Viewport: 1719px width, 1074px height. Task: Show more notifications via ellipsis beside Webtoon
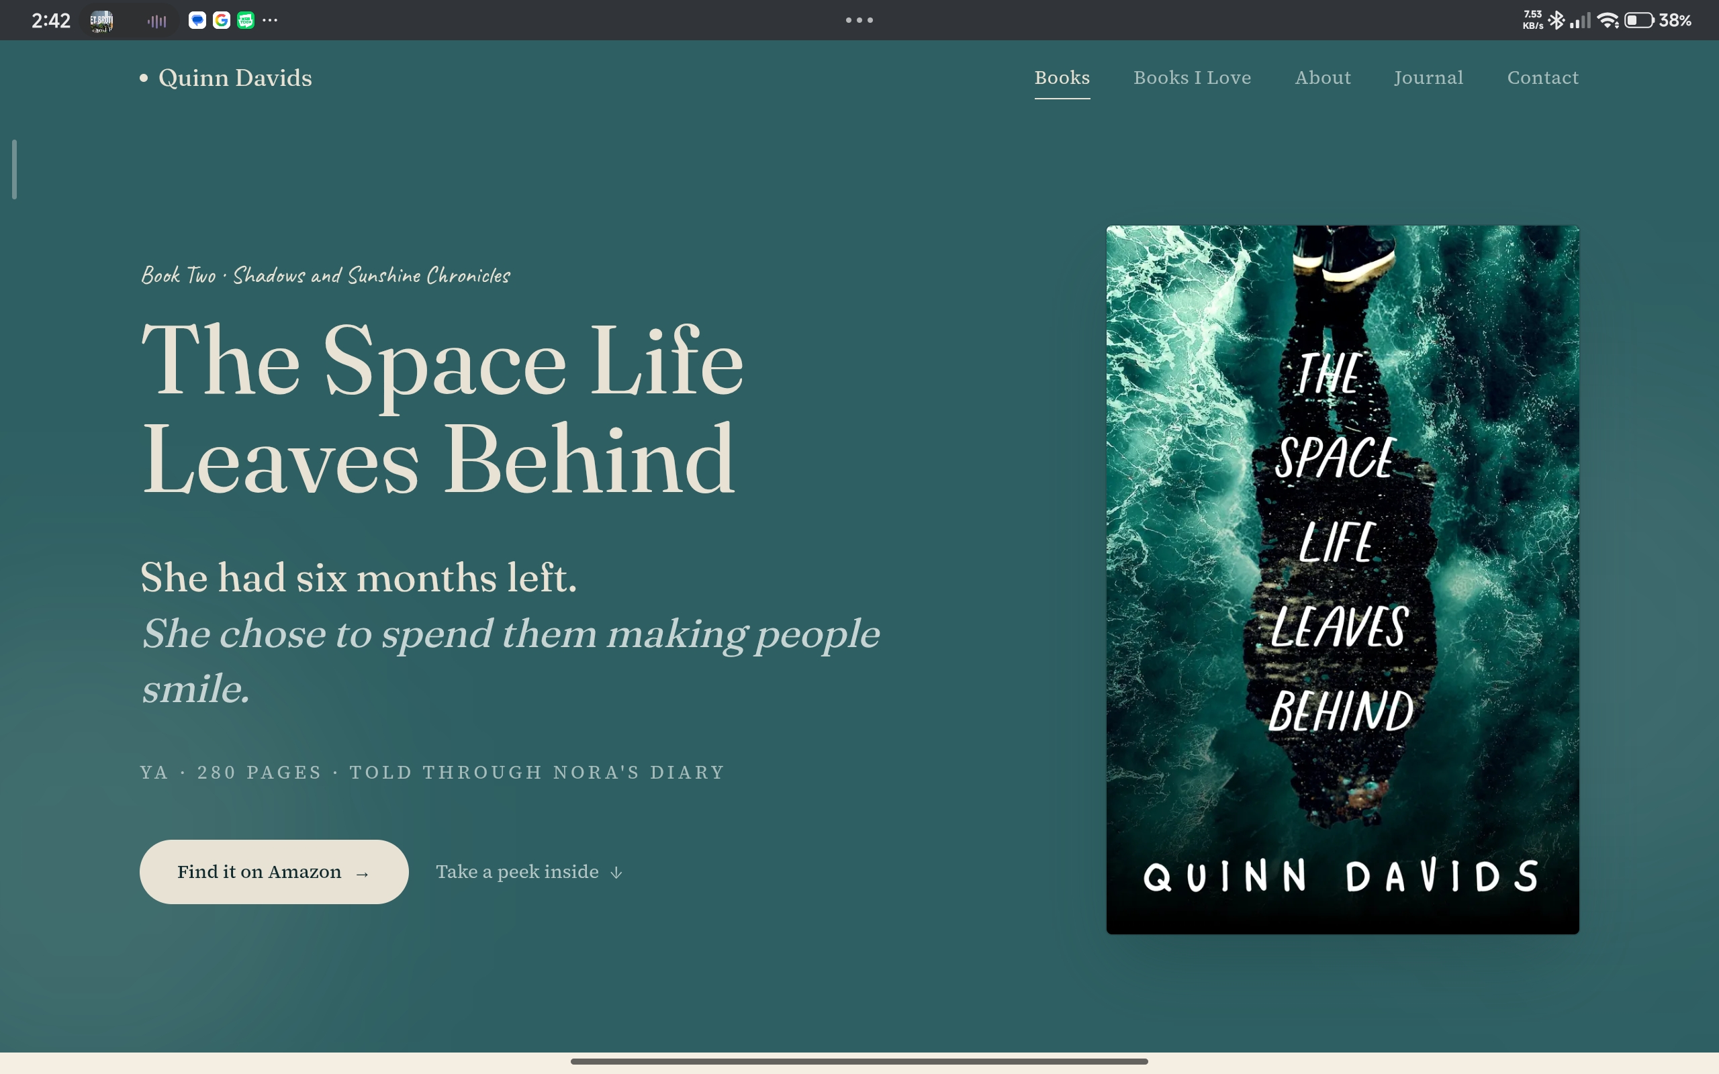pyautogui.click(x=270, y=21)
